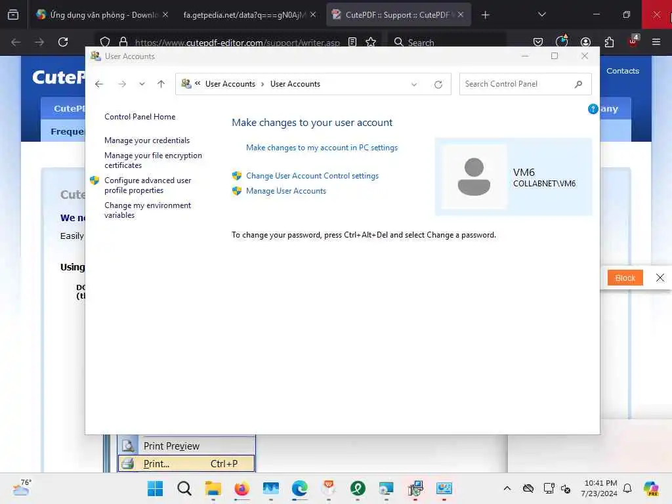Viewport: 672px width, 504px height.
Task: Open uBlock extension icon with badge
Action: click(x=633, y=41)
